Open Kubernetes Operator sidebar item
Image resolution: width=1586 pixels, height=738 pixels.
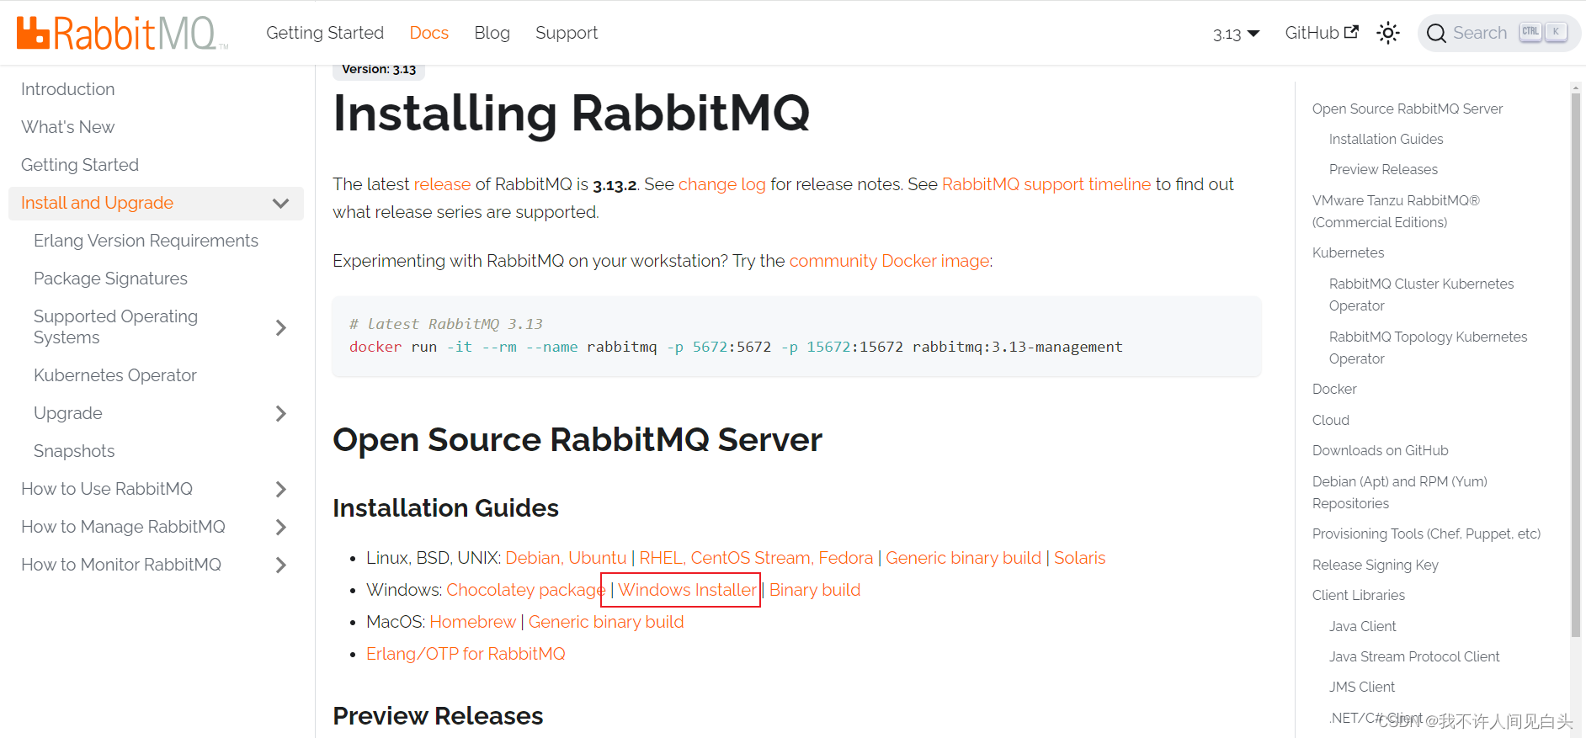115,375
